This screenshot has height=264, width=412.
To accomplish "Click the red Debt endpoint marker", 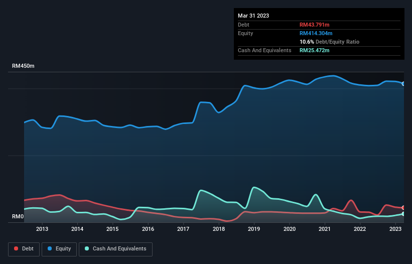I will click(403, 208).
